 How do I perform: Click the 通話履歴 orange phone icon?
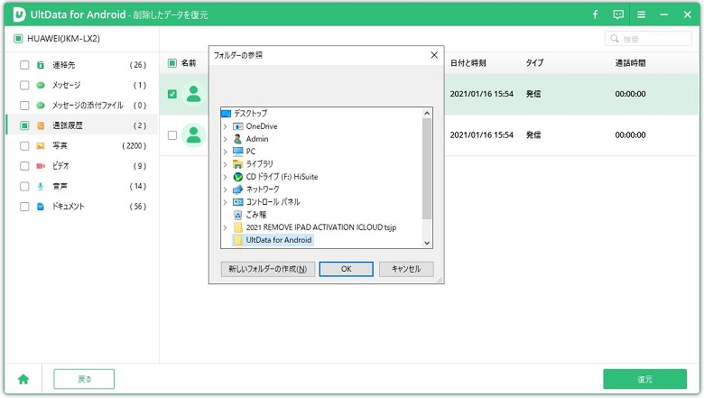(x=41, y=125)
